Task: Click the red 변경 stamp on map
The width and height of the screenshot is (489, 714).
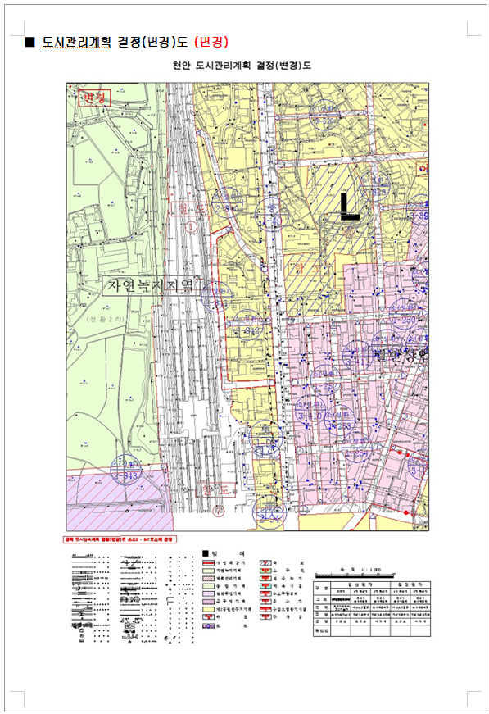Action: 94,98
